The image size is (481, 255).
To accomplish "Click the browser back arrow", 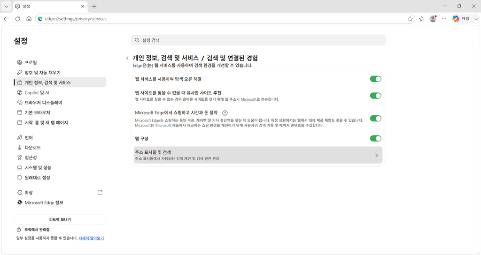I will [x=7, y=19].
